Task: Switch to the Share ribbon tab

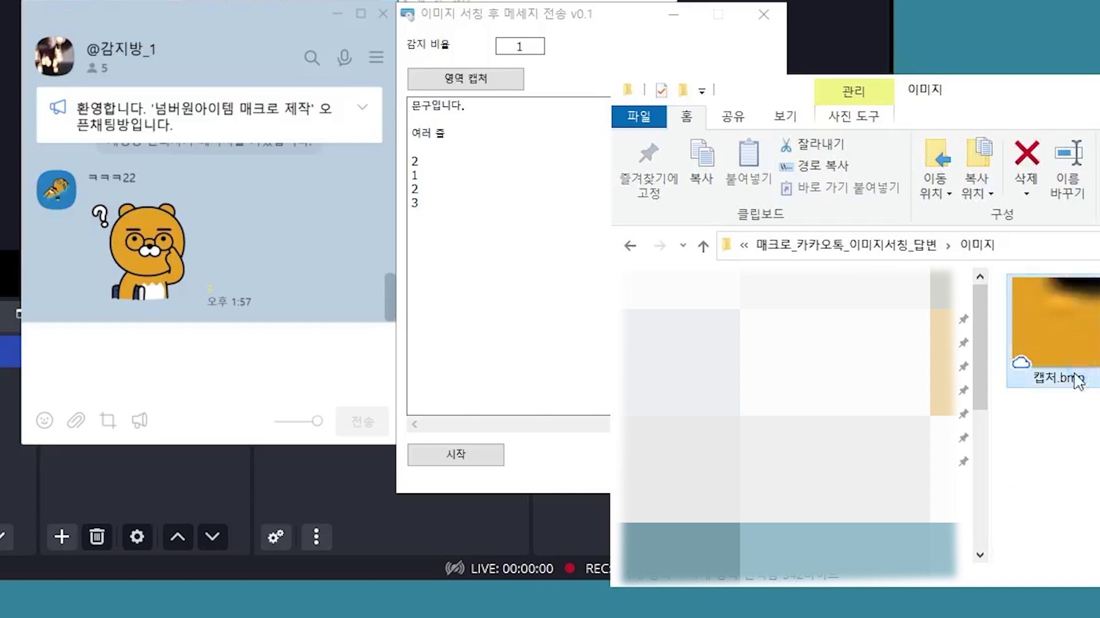Action: point(733,117)
